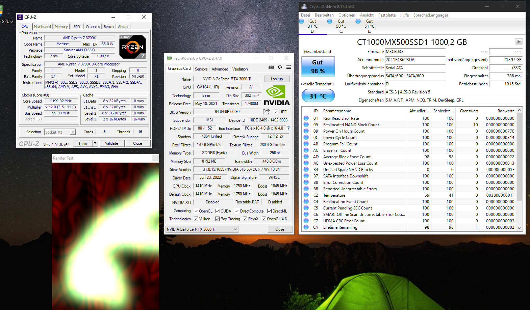Click the SMART table vertical scrollbar
Screen dimensions: 530x310
click(520, 157)
